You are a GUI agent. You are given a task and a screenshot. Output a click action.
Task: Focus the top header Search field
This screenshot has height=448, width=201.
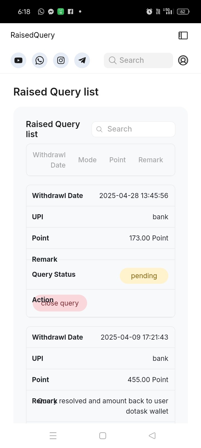pos(138,60)
